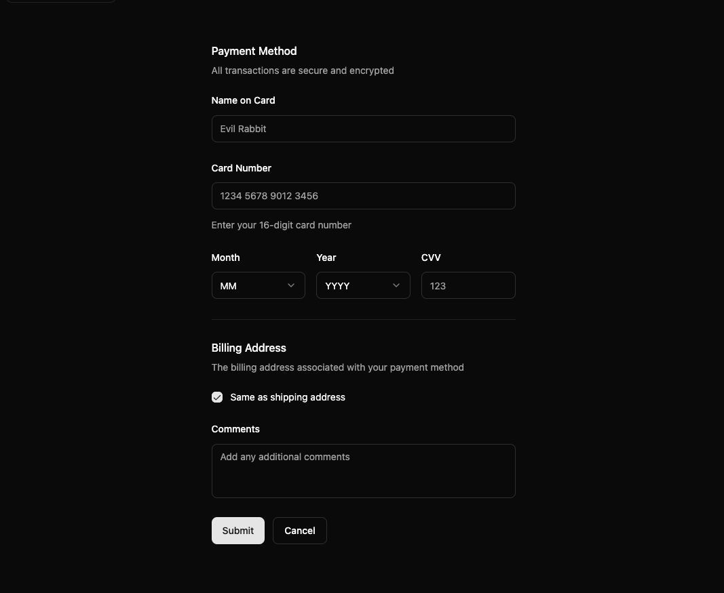This screenshot has width=724, height=593.
Task: Focus the Name on Card input field
Action: click(364, 129)
